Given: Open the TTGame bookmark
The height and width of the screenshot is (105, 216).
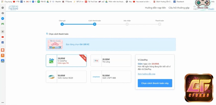Looking at the screenshot, I should (67, 2).
